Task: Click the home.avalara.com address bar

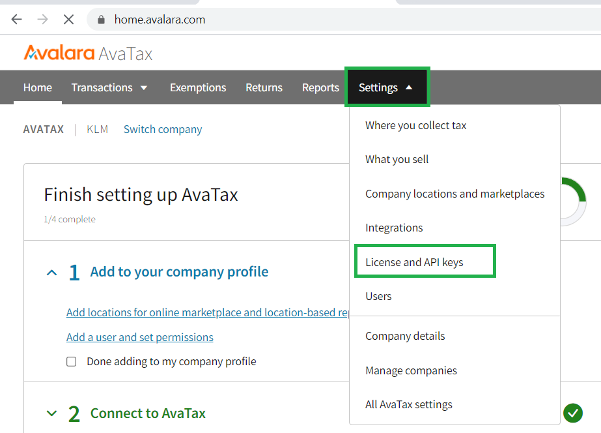Action: [345, 19]
